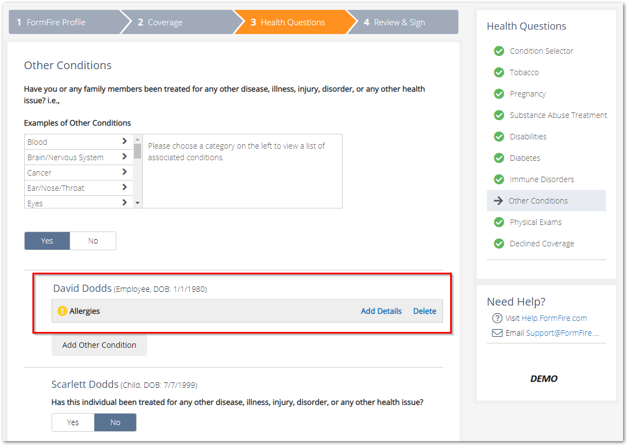Click arrow icon beside Other Conditions
This screenshot has width=628, height=446.
click(498, 201)
